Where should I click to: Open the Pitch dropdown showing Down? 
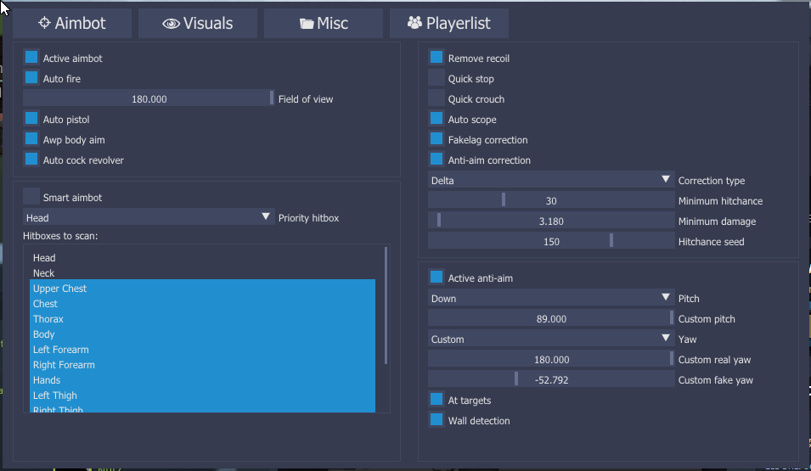550,298
